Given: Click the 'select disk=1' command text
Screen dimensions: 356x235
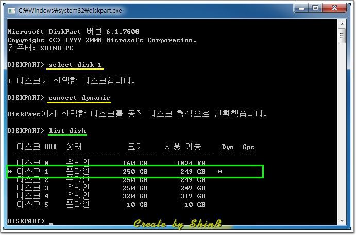Looking at the screenshot, I should pos(75,65).
